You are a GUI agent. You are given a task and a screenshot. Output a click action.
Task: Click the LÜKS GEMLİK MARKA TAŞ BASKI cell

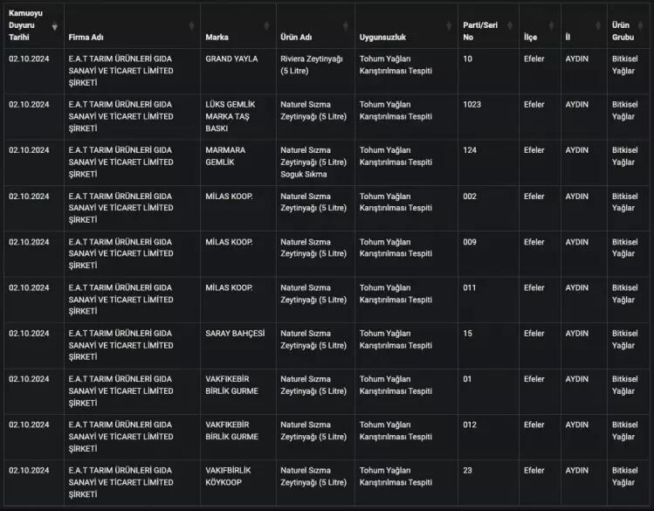tap(229, 116)
